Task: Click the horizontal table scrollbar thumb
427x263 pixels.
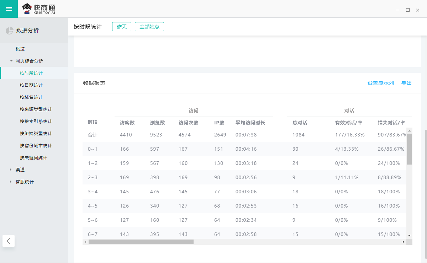Action: point(141,242)
